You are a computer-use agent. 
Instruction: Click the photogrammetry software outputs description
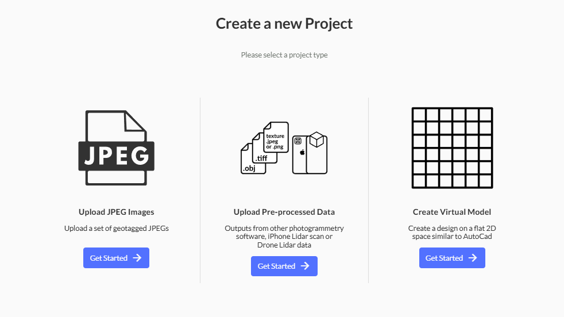(284, 237)
